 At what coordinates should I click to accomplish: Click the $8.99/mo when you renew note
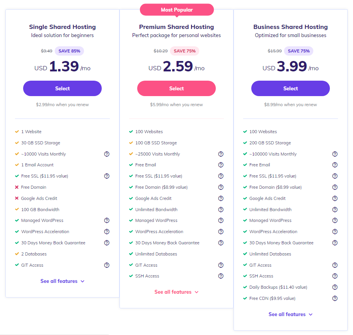[291, 105]
